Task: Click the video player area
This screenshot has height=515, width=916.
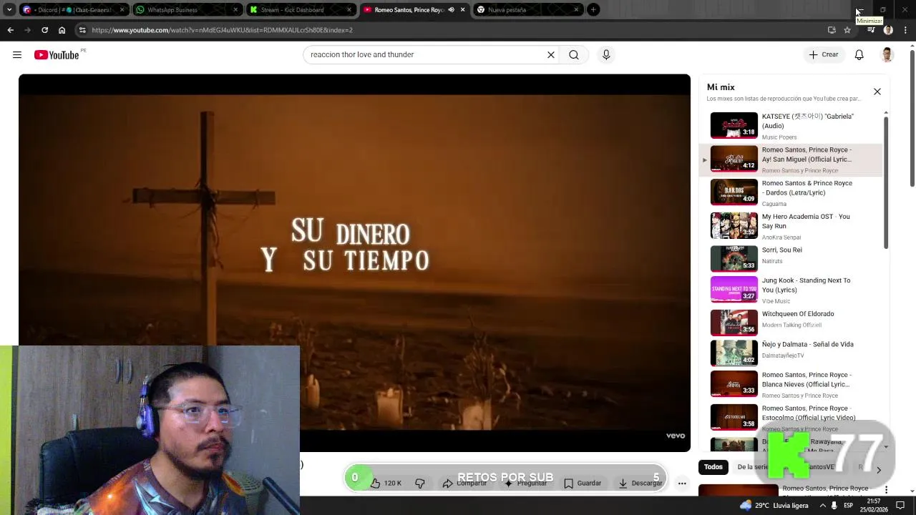Action: click(x=354, y=263)
